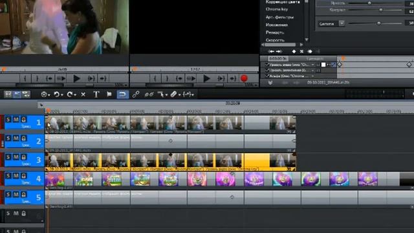This screenshot has width=414, height=233.
Task: Expand the mouse mode dropdown arrow
Action: (x=166, y=95)
